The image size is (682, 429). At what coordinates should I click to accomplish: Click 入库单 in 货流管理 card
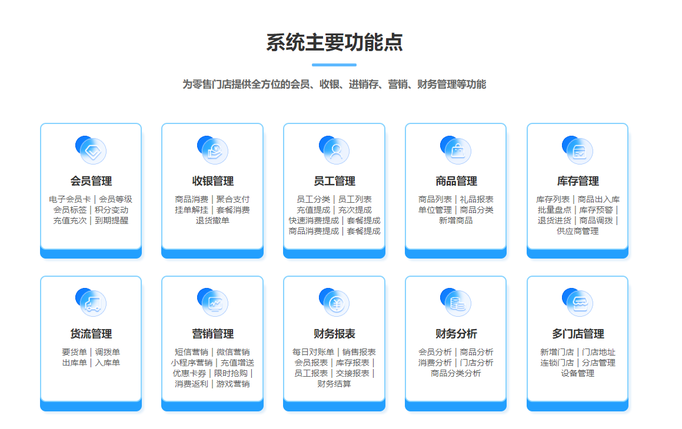click(108, 363)
